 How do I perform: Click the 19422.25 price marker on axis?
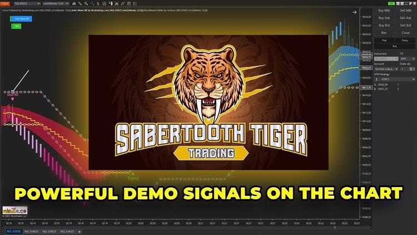coord(366,68)
